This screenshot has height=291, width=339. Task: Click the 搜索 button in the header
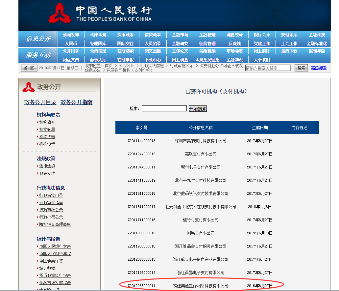(301, 68)
